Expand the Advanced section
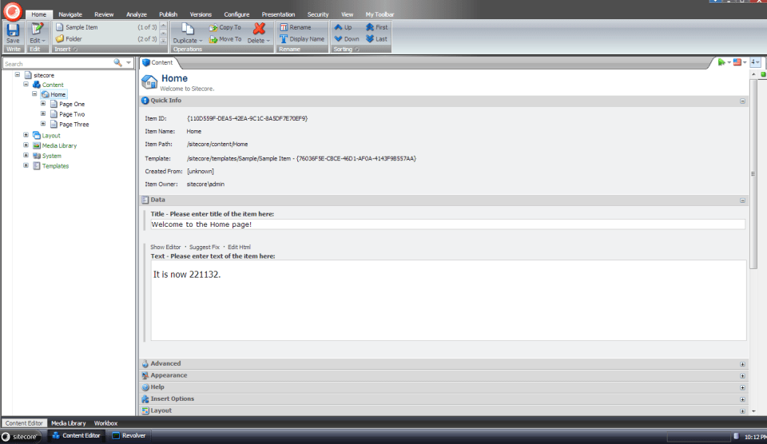Image resolution: width=767 pixels, height=444 pixels. coord(742,364)
